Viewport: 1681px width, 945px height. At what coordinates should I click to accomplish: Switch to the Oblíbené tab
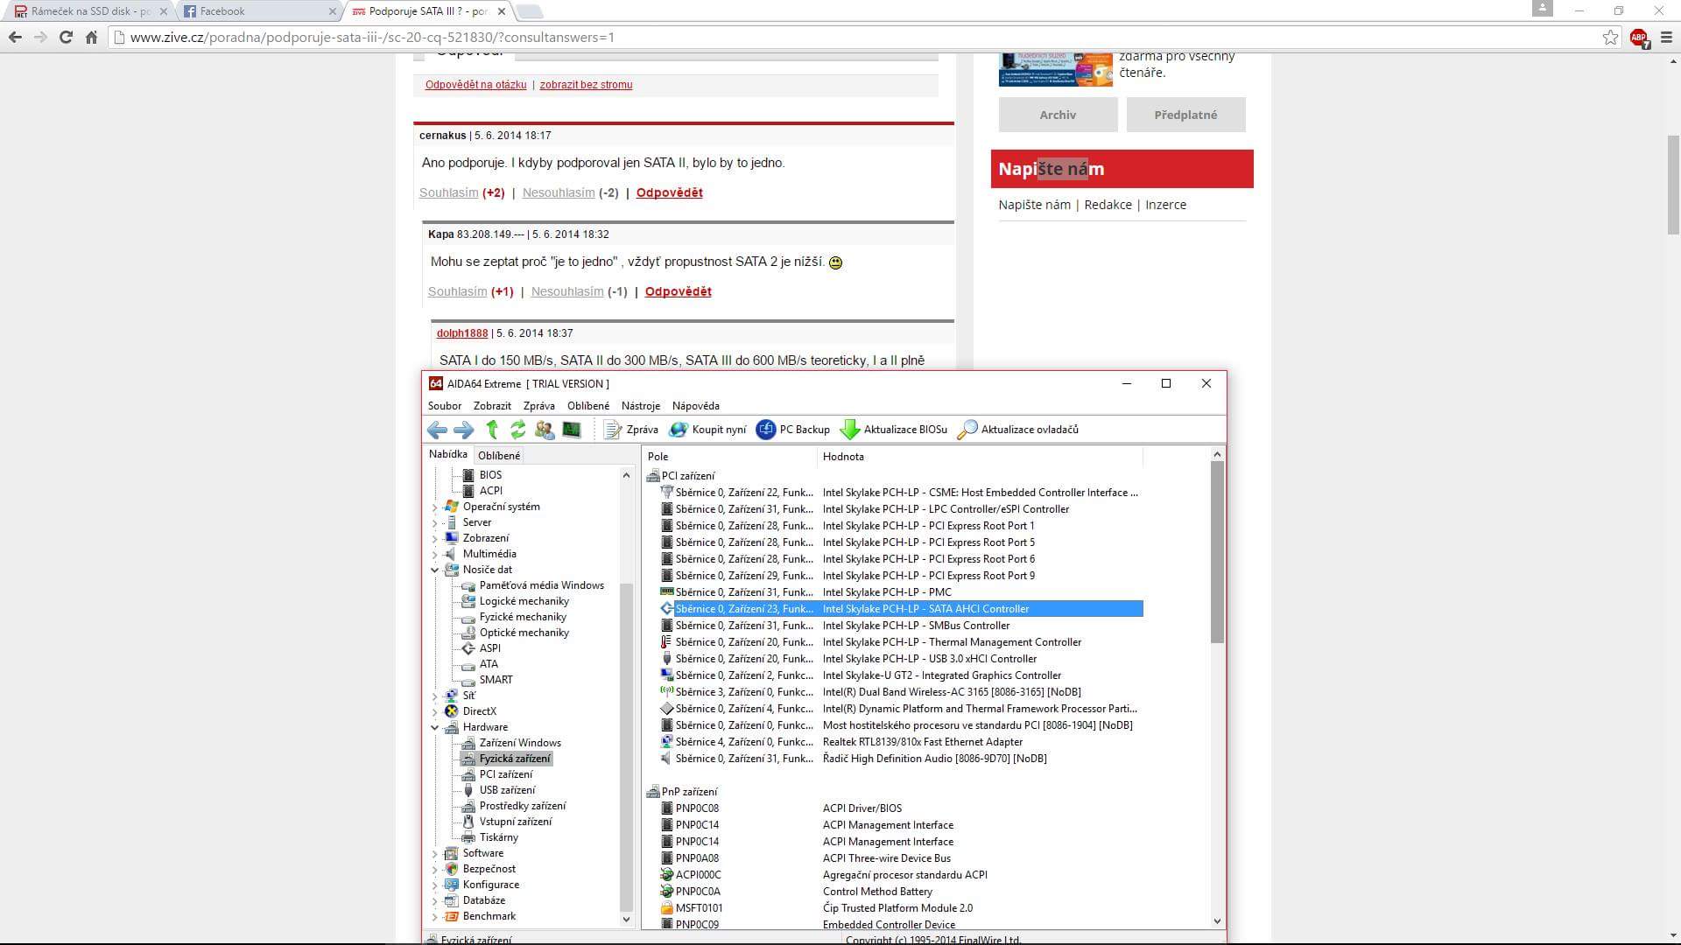pos(499,456)
